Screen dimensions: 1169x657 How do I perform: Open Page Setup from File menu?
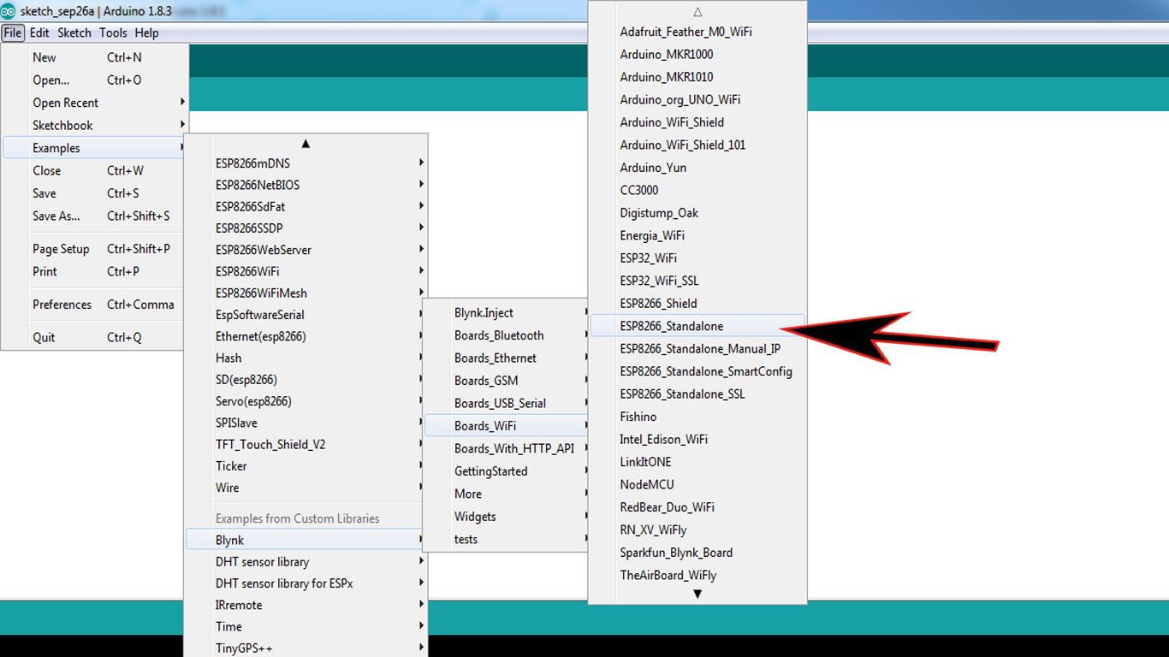pos(94,249)
